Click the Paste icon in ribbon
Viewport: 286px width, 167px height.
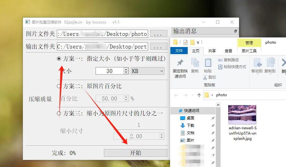point(208,63)
